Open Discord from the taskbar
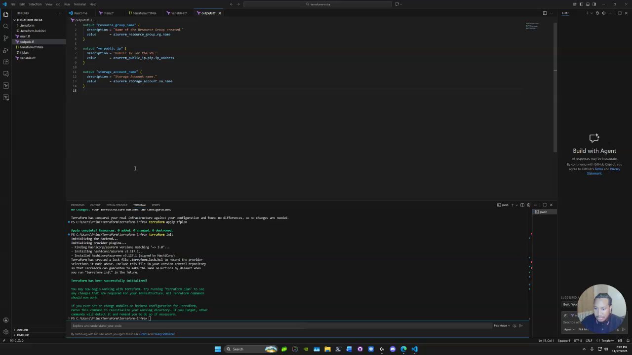Viewport: 632px width, 355px height. point(393,349)
